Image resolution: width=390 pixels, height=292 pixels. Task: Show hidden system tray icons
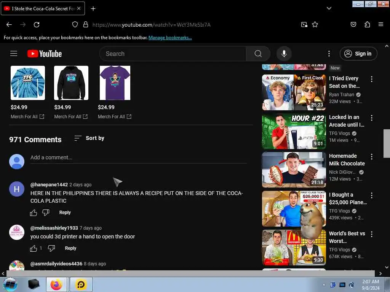324,285
